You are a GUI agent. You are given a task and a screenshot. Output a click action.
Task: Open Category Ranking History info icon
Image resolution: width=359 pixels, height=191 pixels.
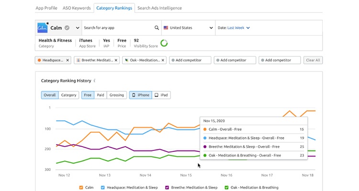(94, 81)
